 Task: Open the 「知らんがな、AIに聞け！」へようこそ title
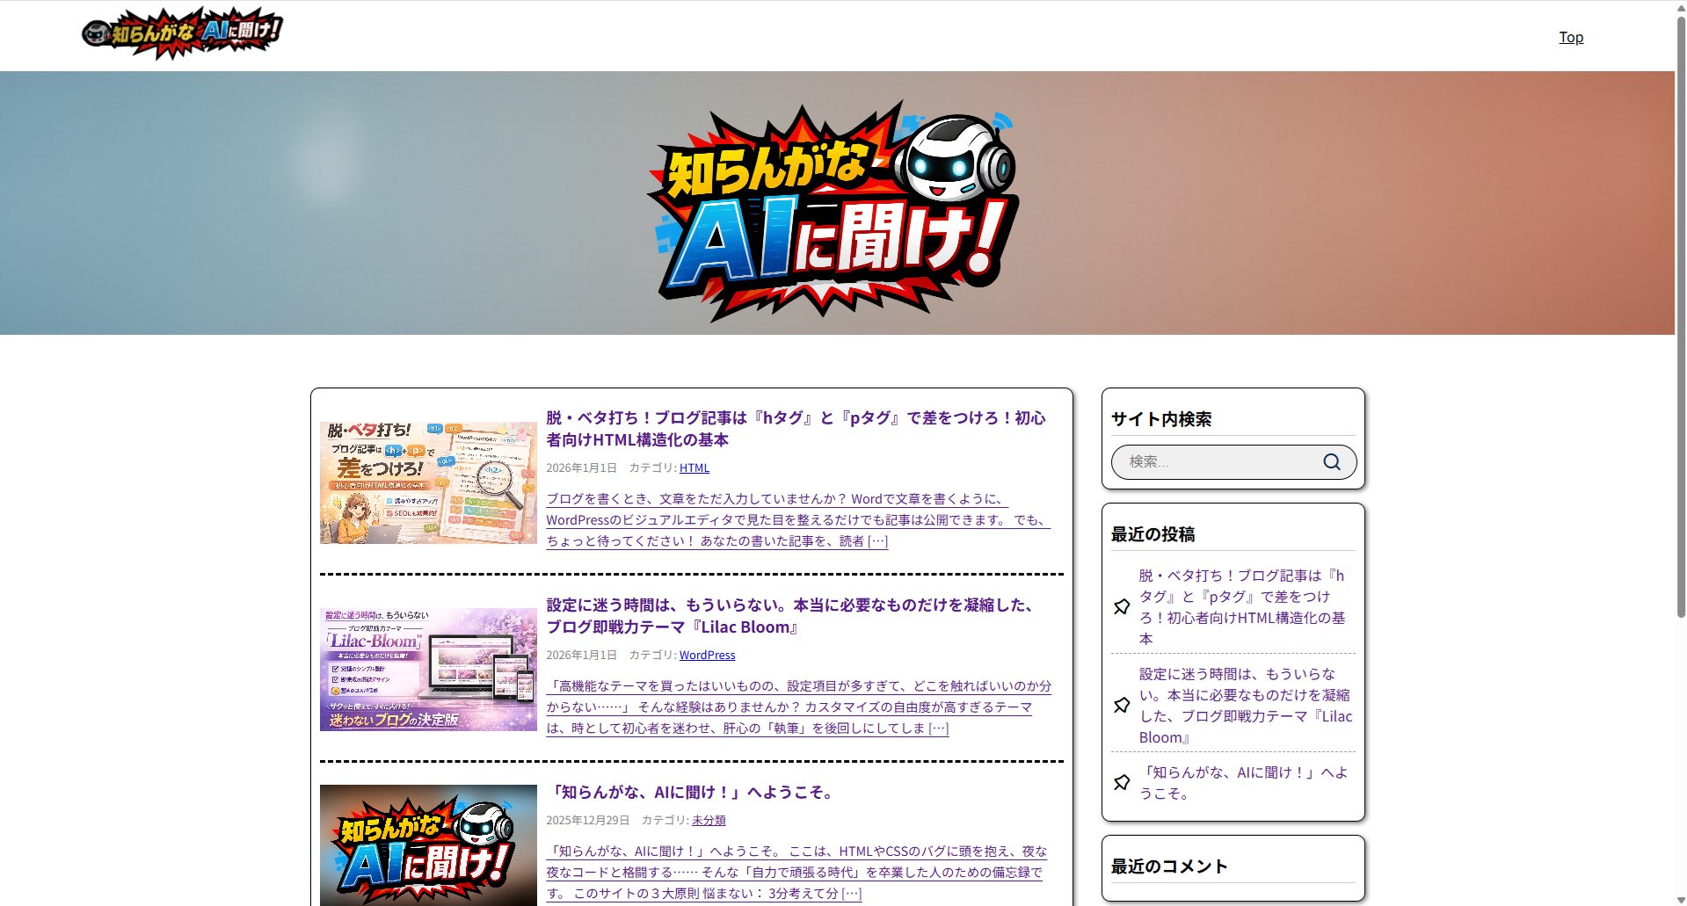pos(692,793)
